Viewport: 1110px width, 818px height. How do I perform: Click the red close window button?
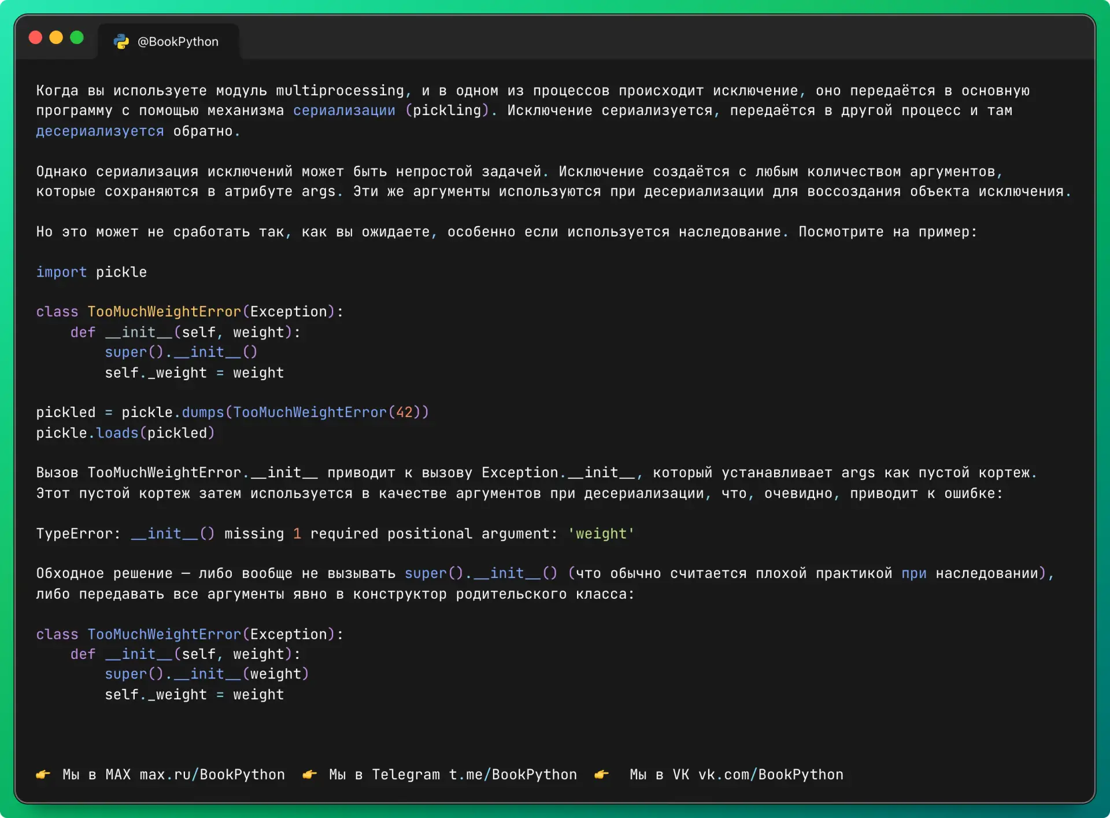pos(35,38)
